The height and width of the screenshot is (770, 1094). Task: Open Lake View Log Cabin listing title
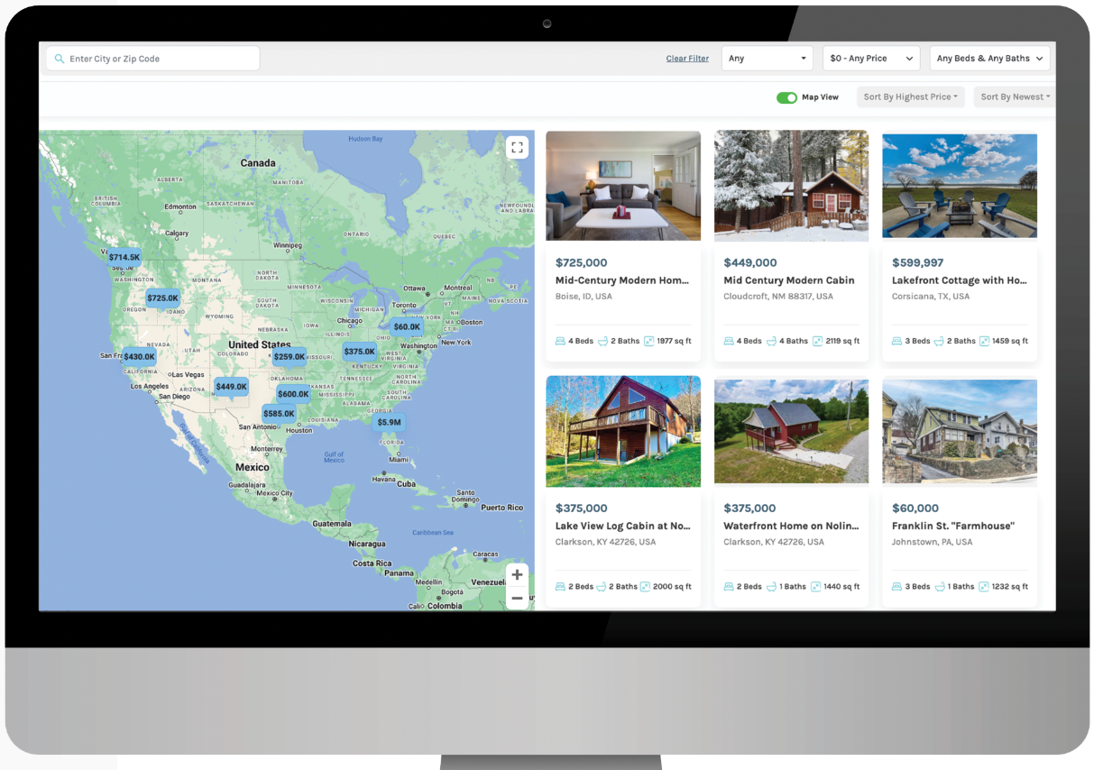(x=622, y=526)
